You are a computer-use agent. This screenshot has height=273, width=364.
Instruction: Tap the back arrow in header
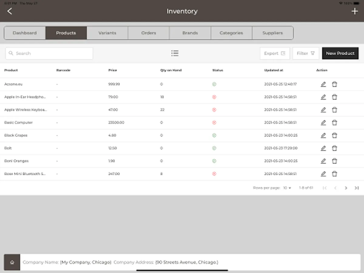click(10, 11)
